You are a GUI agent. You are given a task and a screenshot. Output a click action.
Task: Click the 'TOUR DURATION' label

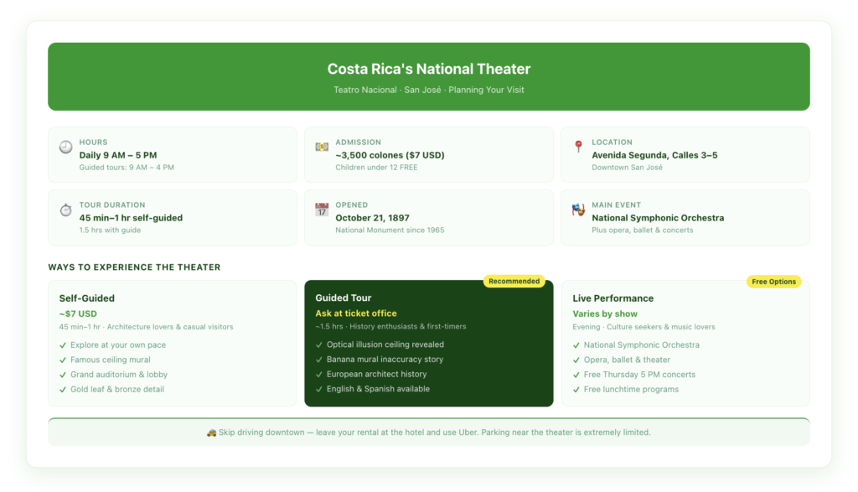point(112,205)
